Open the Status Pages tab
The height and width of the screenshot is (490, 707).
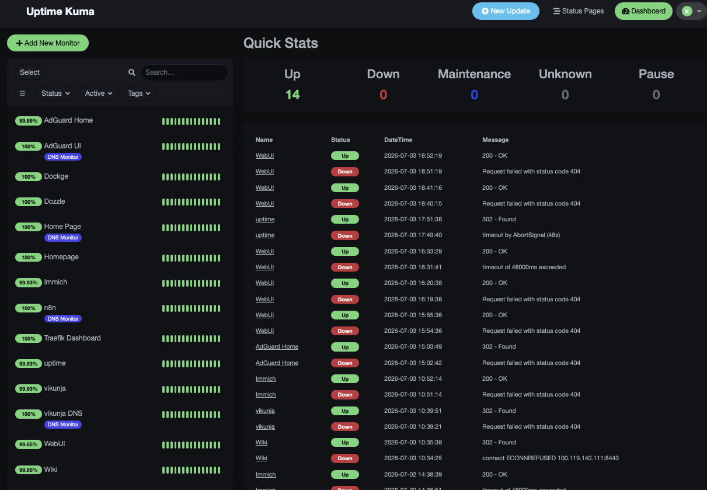coord(578,11)
